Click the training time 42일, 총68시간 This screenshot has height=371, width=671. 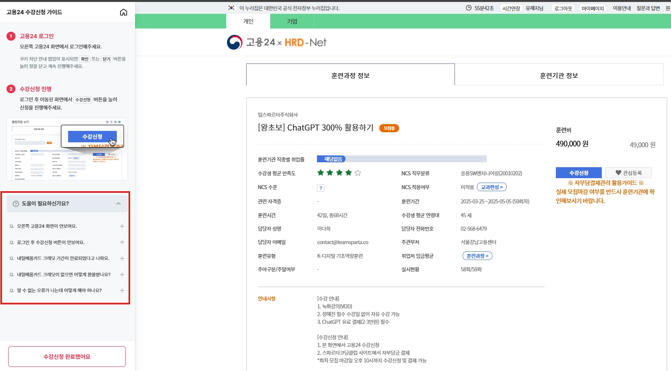coord(332,216)
